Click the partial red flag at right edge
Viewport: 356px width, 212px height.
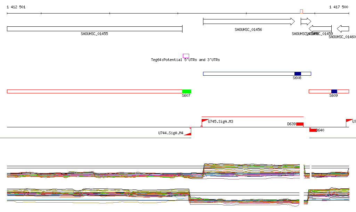[x=349, y=123]
